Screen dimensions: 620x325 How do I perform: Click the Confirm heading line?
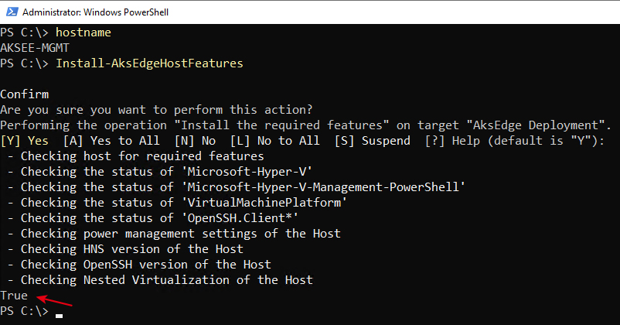tap(25, 94)
